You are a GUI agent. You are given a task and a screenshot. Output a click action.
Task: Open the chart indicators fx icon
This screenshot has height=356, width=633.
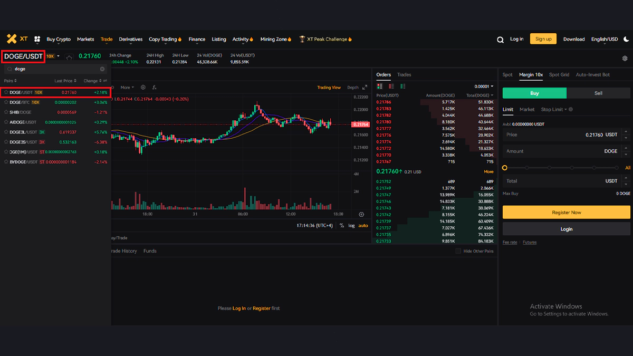click(155, 88)
